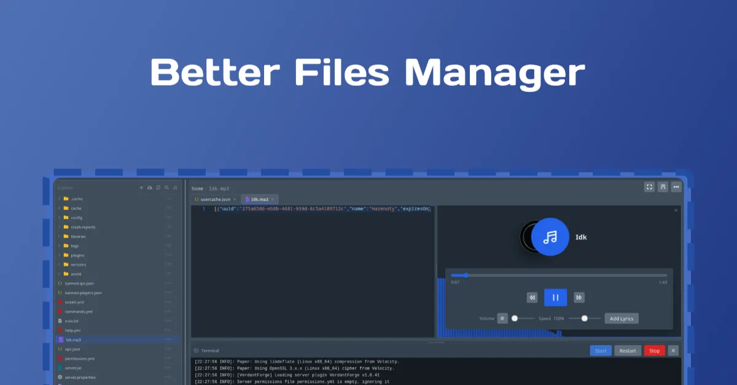Close the audio player pane
Screen dimensions: 737x385
click(x=676, y=210)
